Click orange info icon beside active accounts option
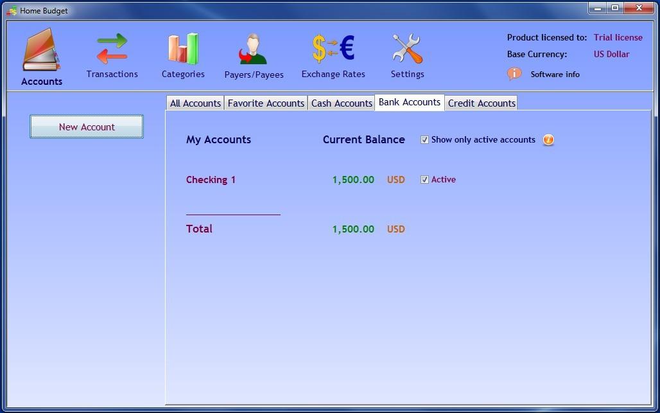This screenshot has width=660, height=413. click(548, 140)
